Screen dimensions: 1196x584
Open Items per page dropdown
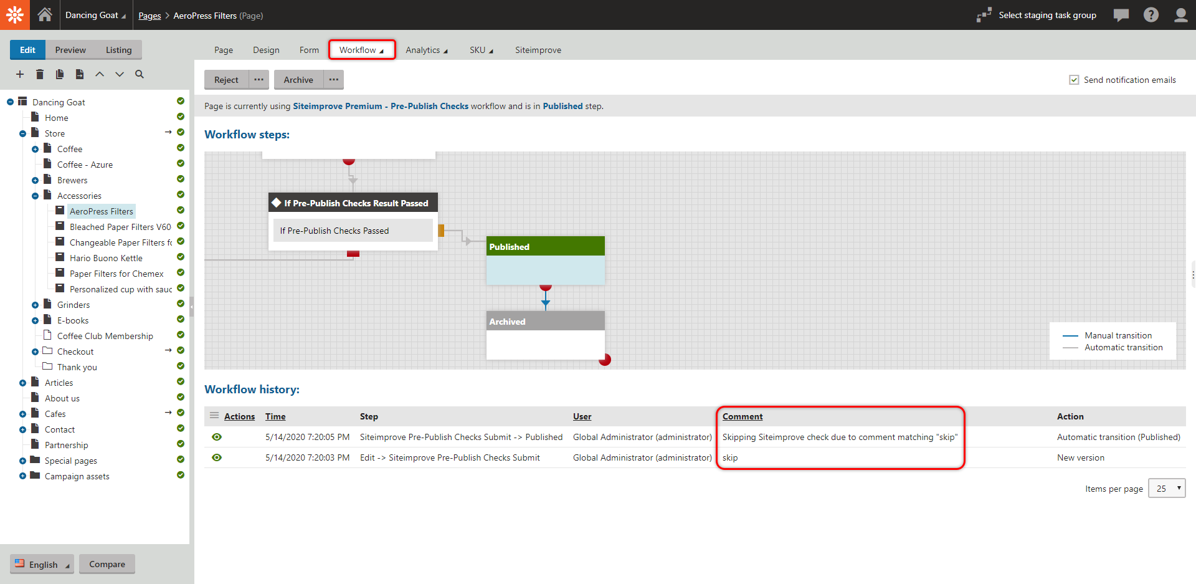[x=1167, y=489]
